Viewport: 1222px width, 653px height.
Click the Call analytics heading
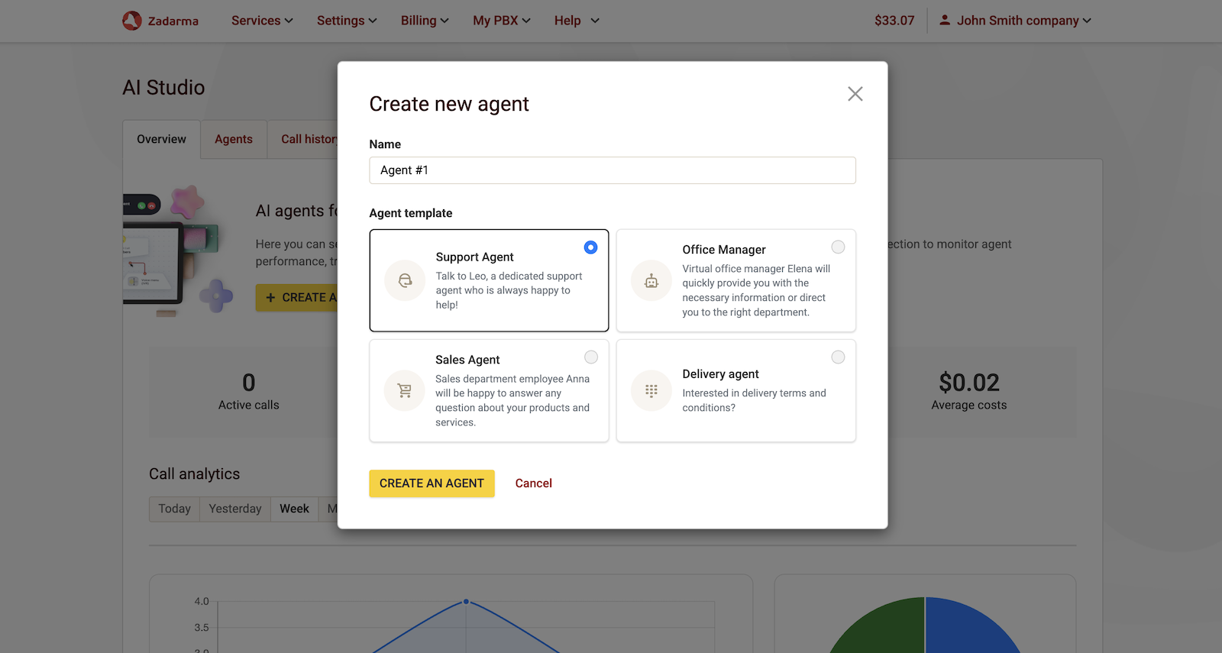click(195, 474)
